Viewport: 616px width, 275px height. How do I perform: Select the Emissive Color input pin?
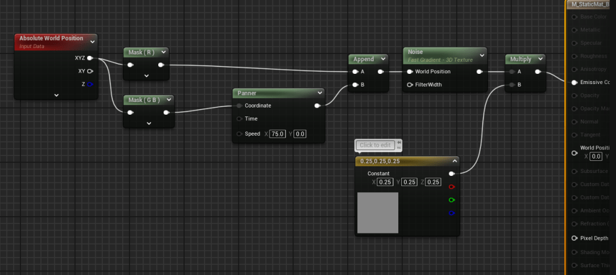click(x=574, y=82)
